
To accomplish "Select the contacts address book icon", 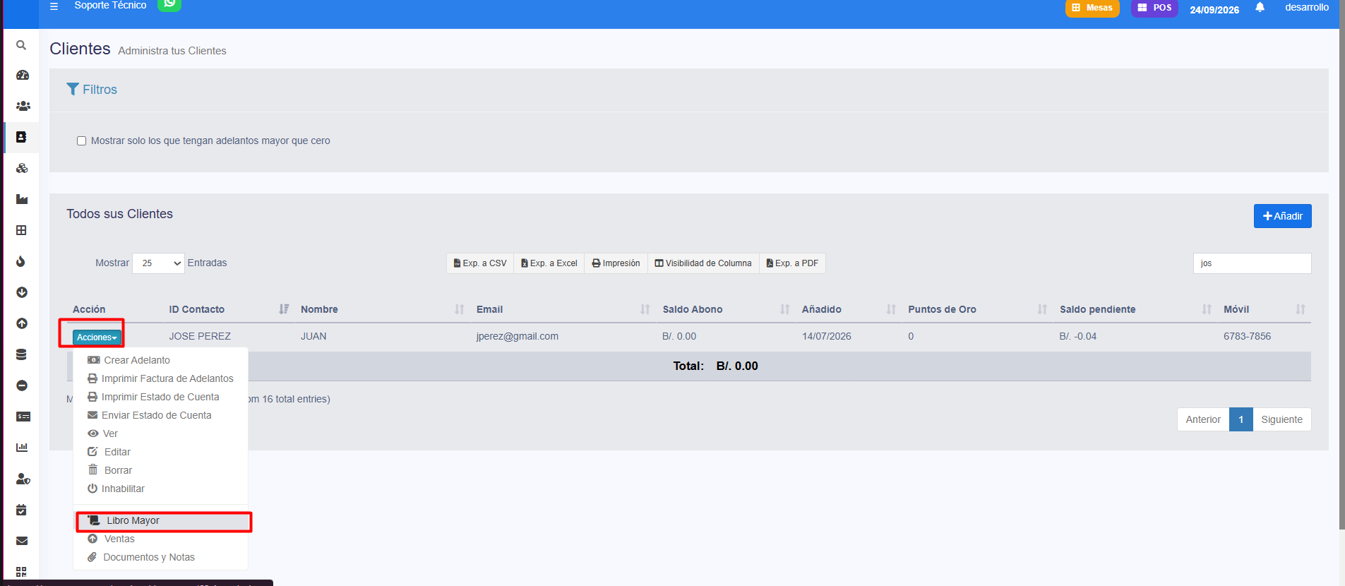I will (21, 137).
